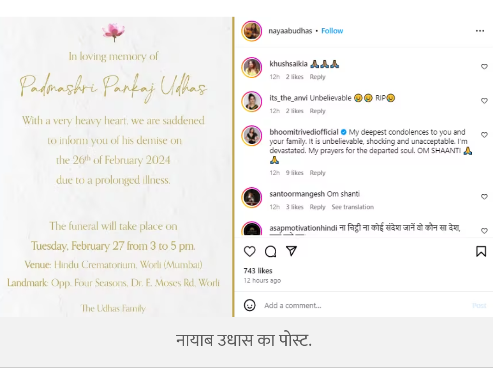Like santoormangesh's comment heart
The height and width of the screenshot is (369, 493).
pyautogui.click(x=484, y=197)
